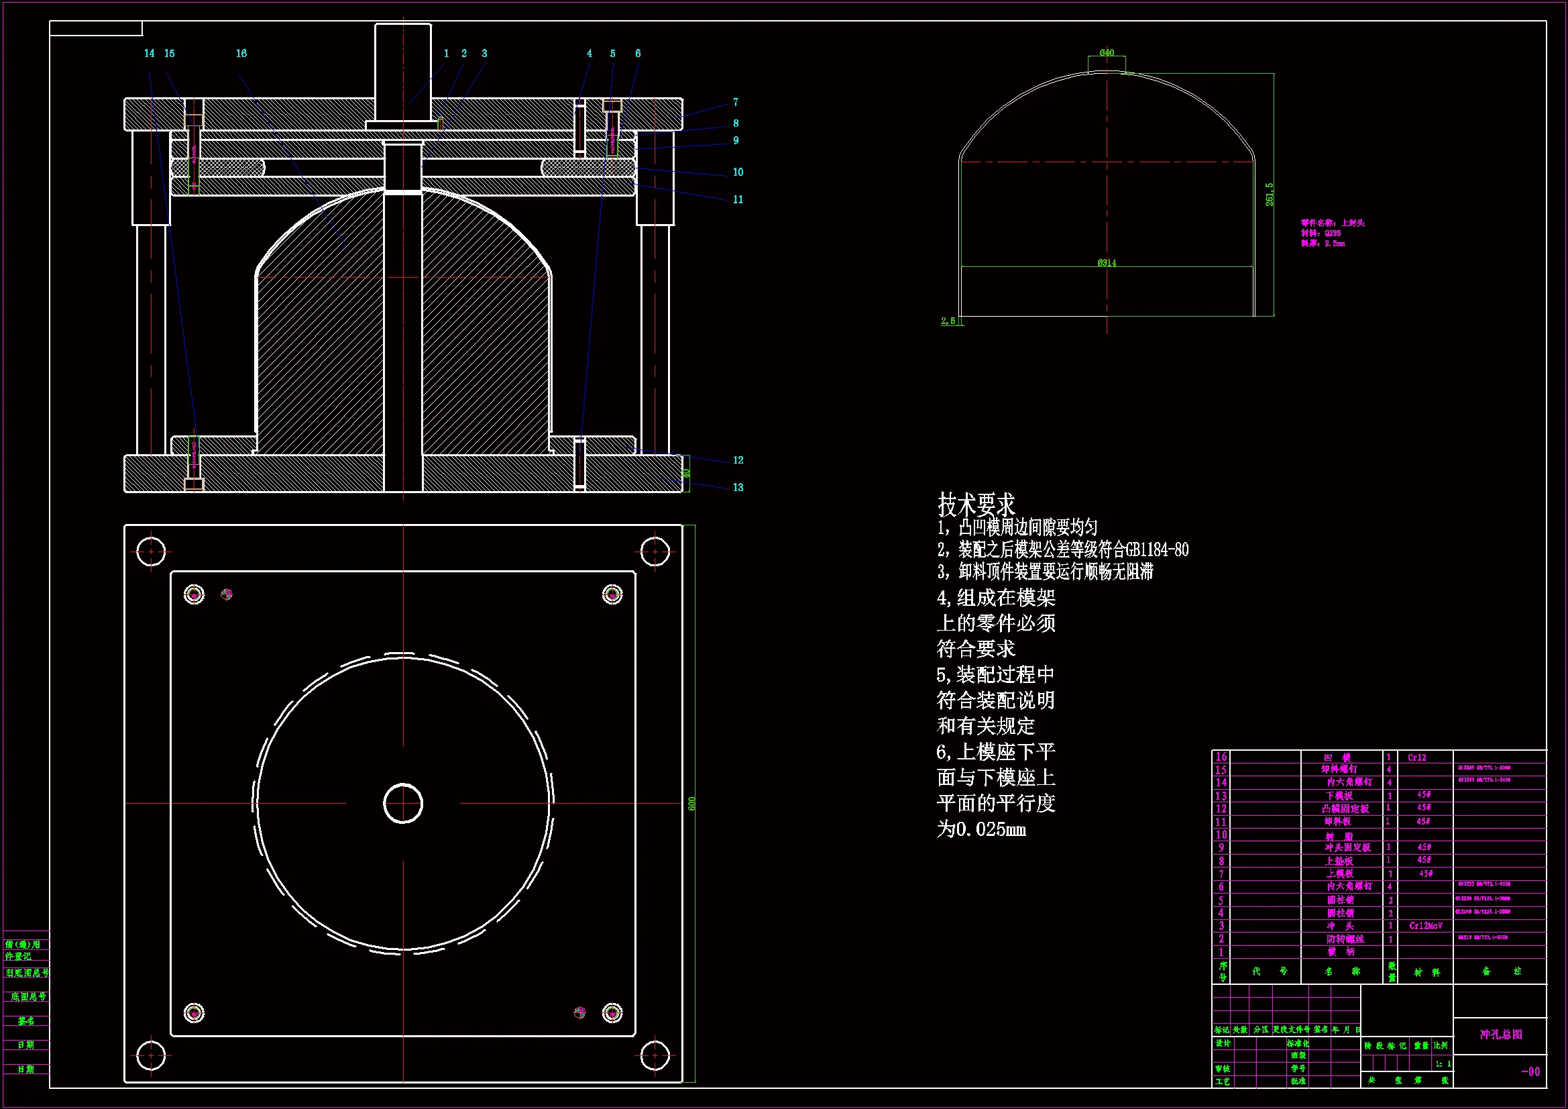Select the 冲孔总图 title block cell
Screen dimensions: 1568x1109
(1500, 1034)
